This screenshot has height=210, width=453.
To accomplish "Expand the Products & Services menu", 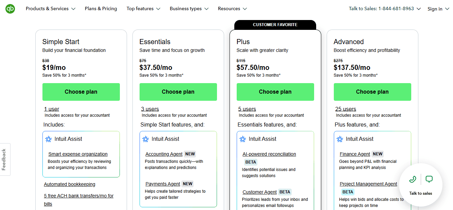I will pos(50,9).
